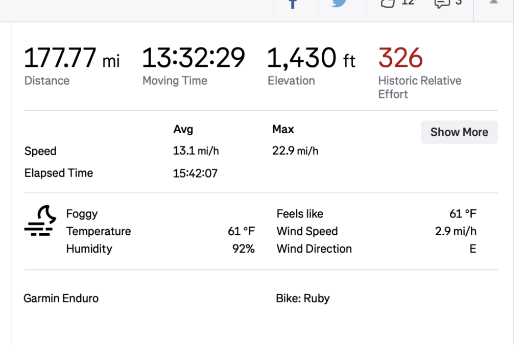
Task: Give kudos with thumbs-up icon
Action: click(x=388, y=3)
